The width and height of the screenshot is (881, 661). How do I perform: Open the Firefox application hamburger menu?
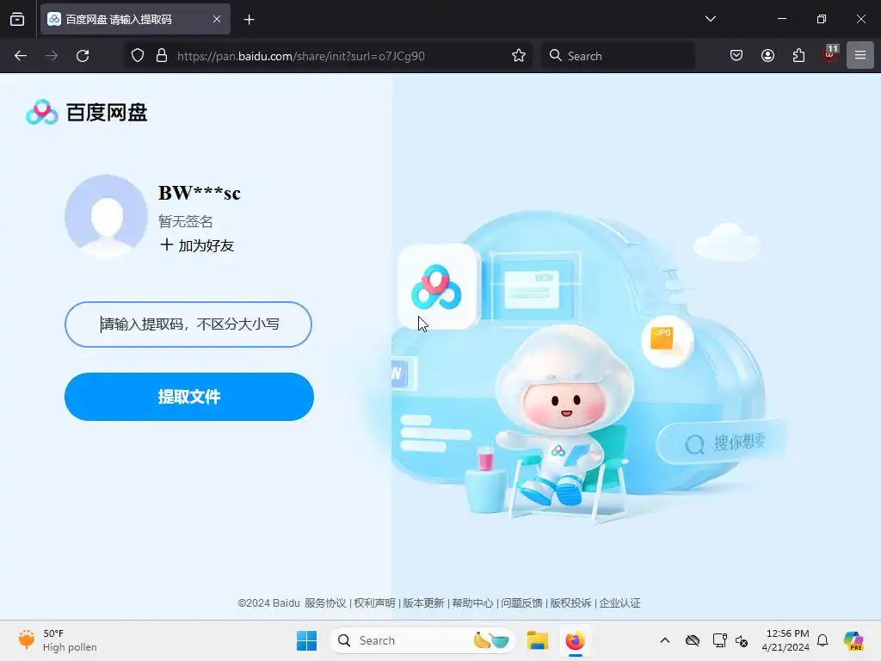tap(860, 55)
